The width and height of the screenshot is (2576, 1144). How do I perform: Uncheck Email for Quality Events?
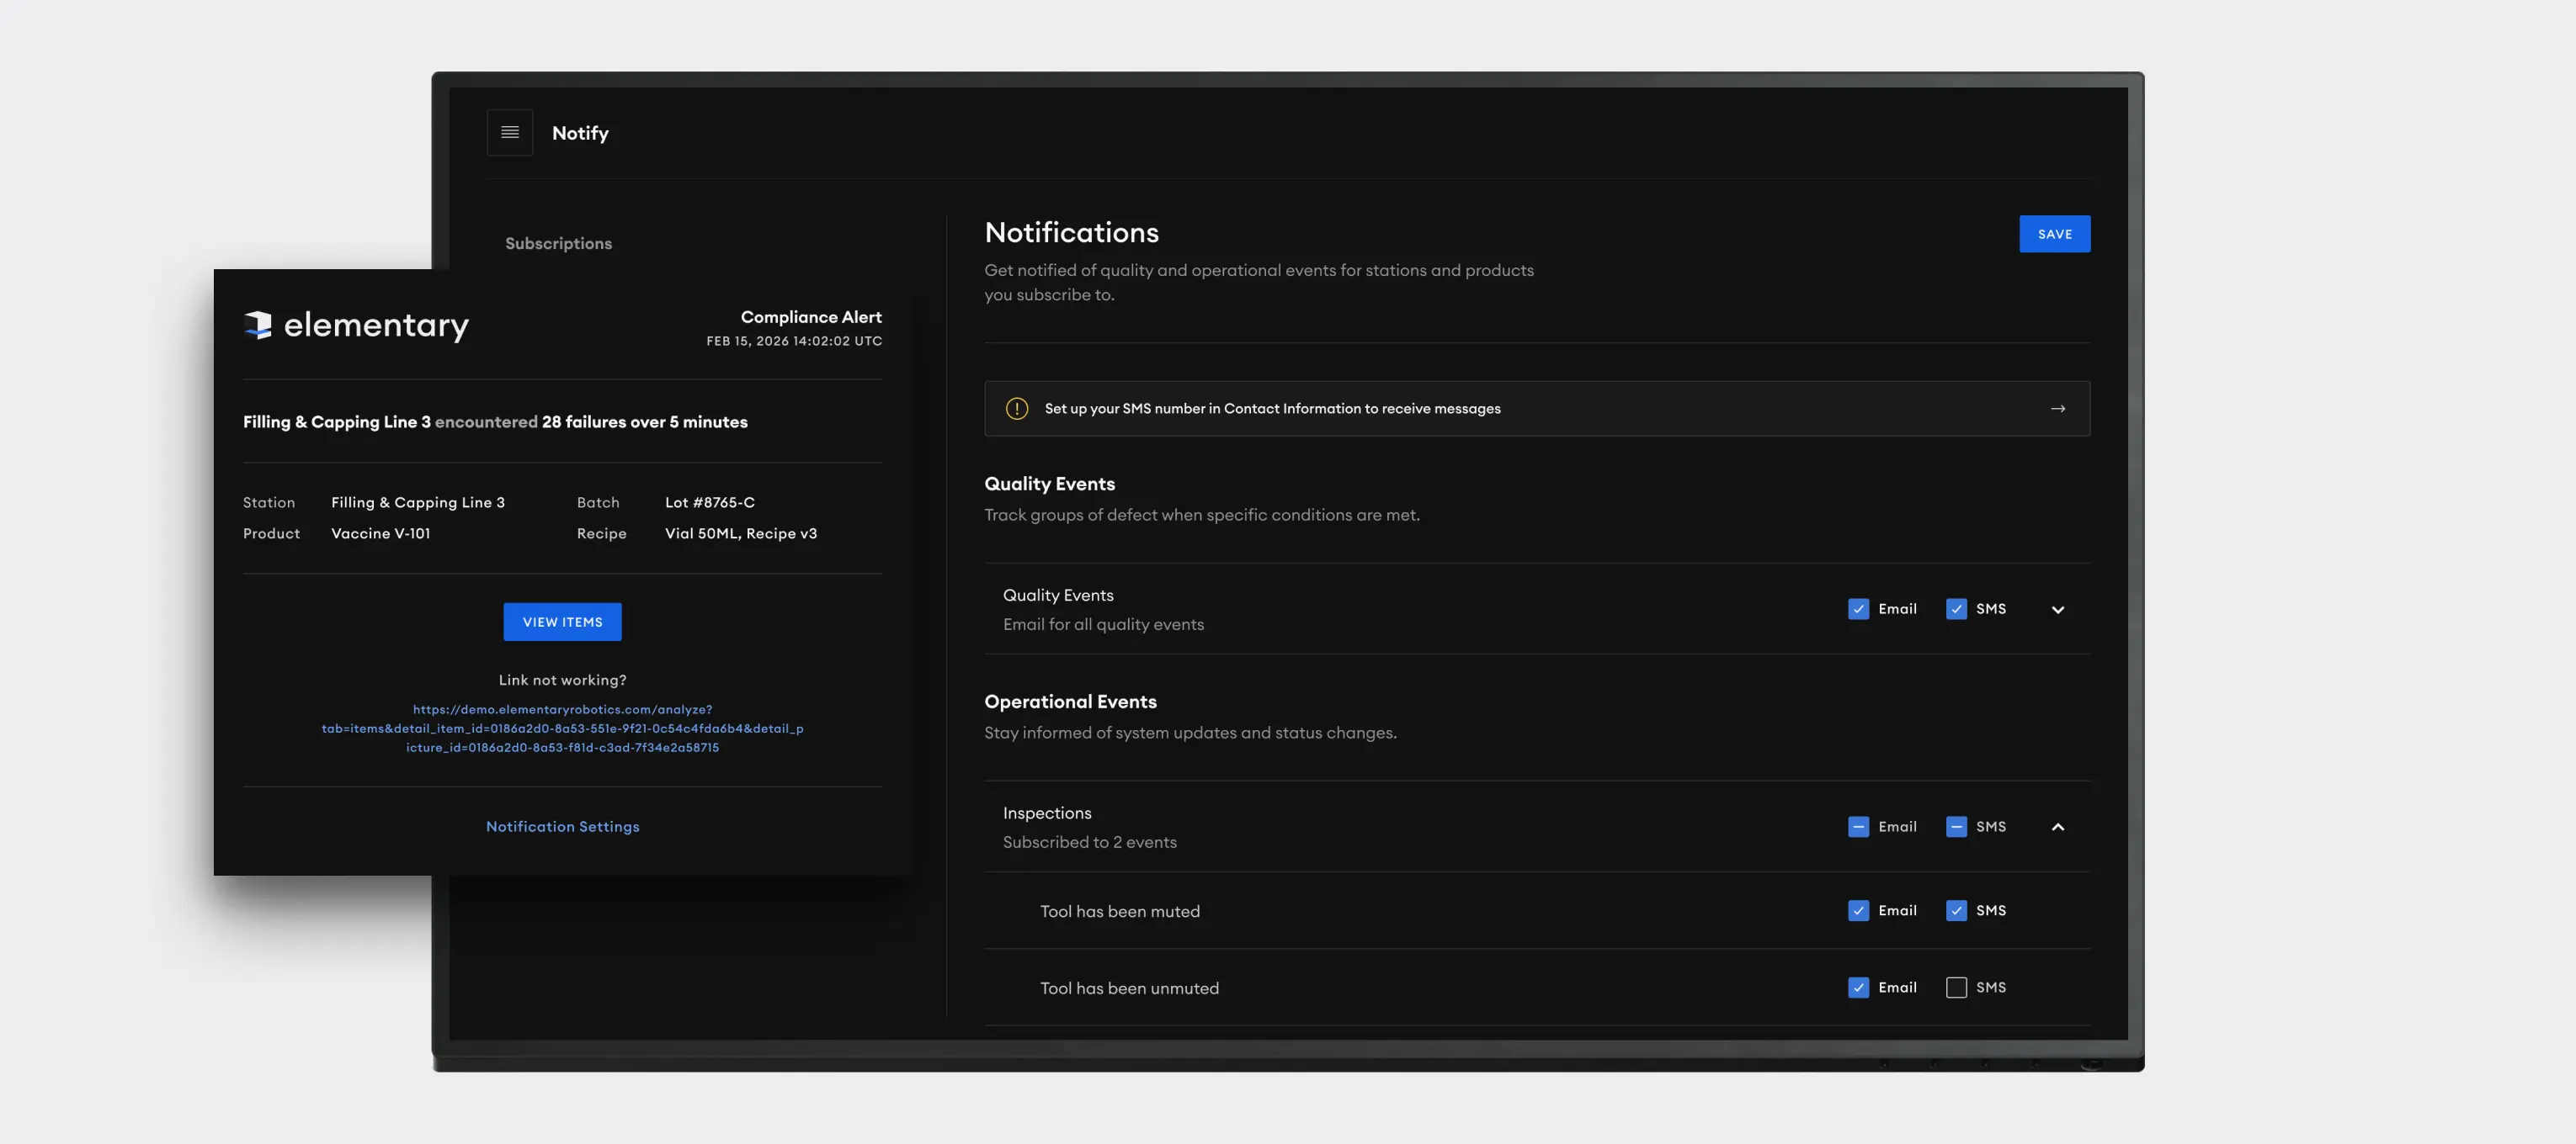tap(1858, 608)
